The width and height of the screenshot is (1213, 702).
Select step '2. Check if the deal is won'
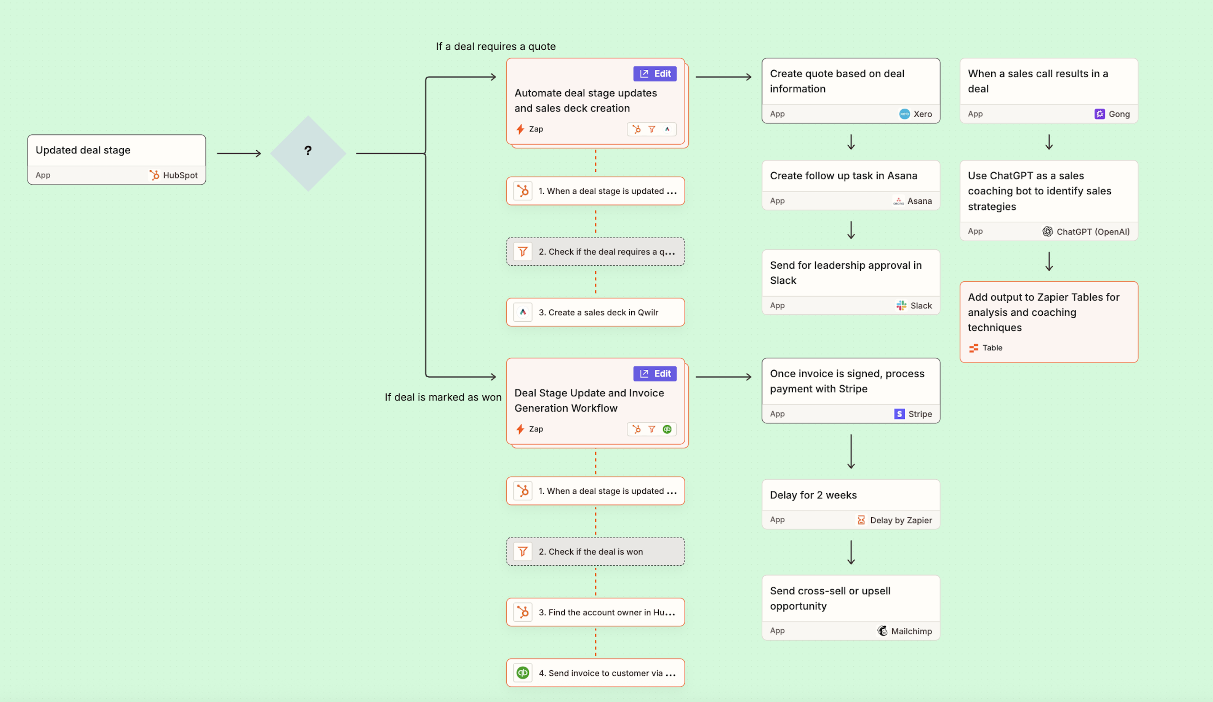click(595, 551)
